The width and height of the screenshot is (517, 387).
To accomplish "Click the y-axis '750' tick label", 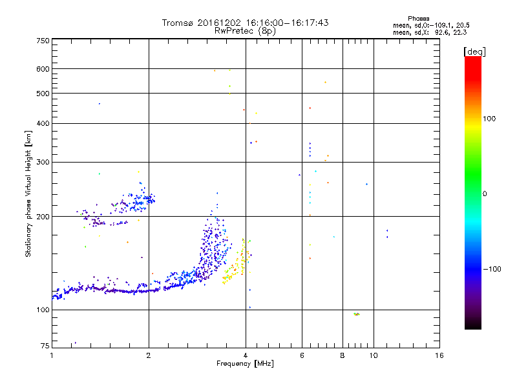I will [x=43, y=41].
